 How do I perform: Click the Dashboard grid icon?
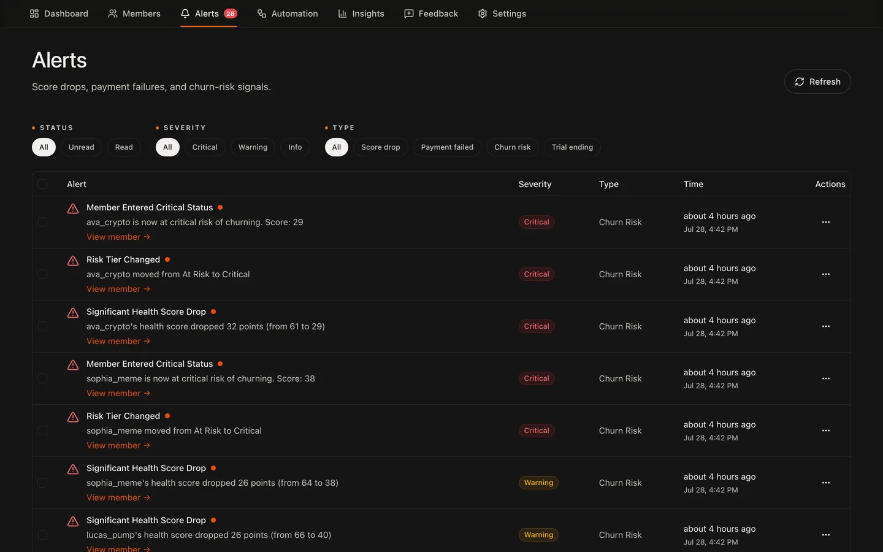34,13
